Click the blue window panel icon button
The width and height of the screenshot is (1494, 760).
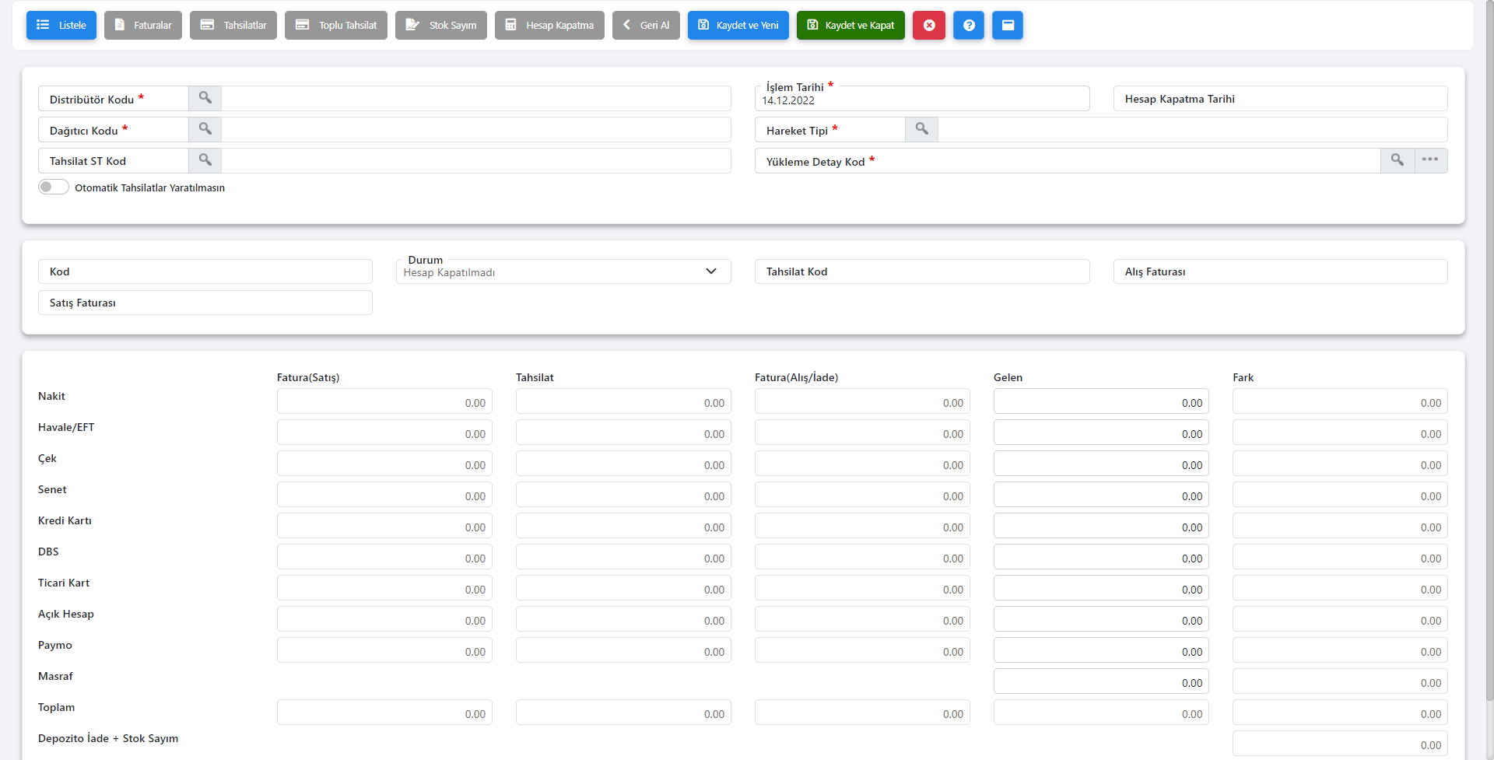[x=1007, y=26]
